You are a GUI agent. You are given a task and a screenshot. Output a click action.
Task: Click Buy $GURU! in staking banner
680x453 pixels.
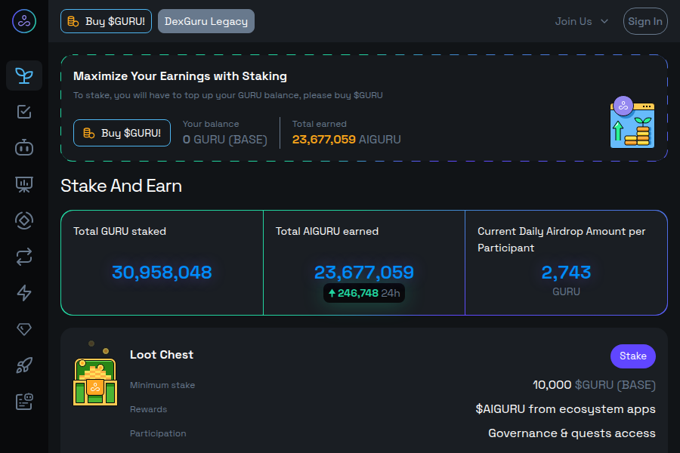122,133
